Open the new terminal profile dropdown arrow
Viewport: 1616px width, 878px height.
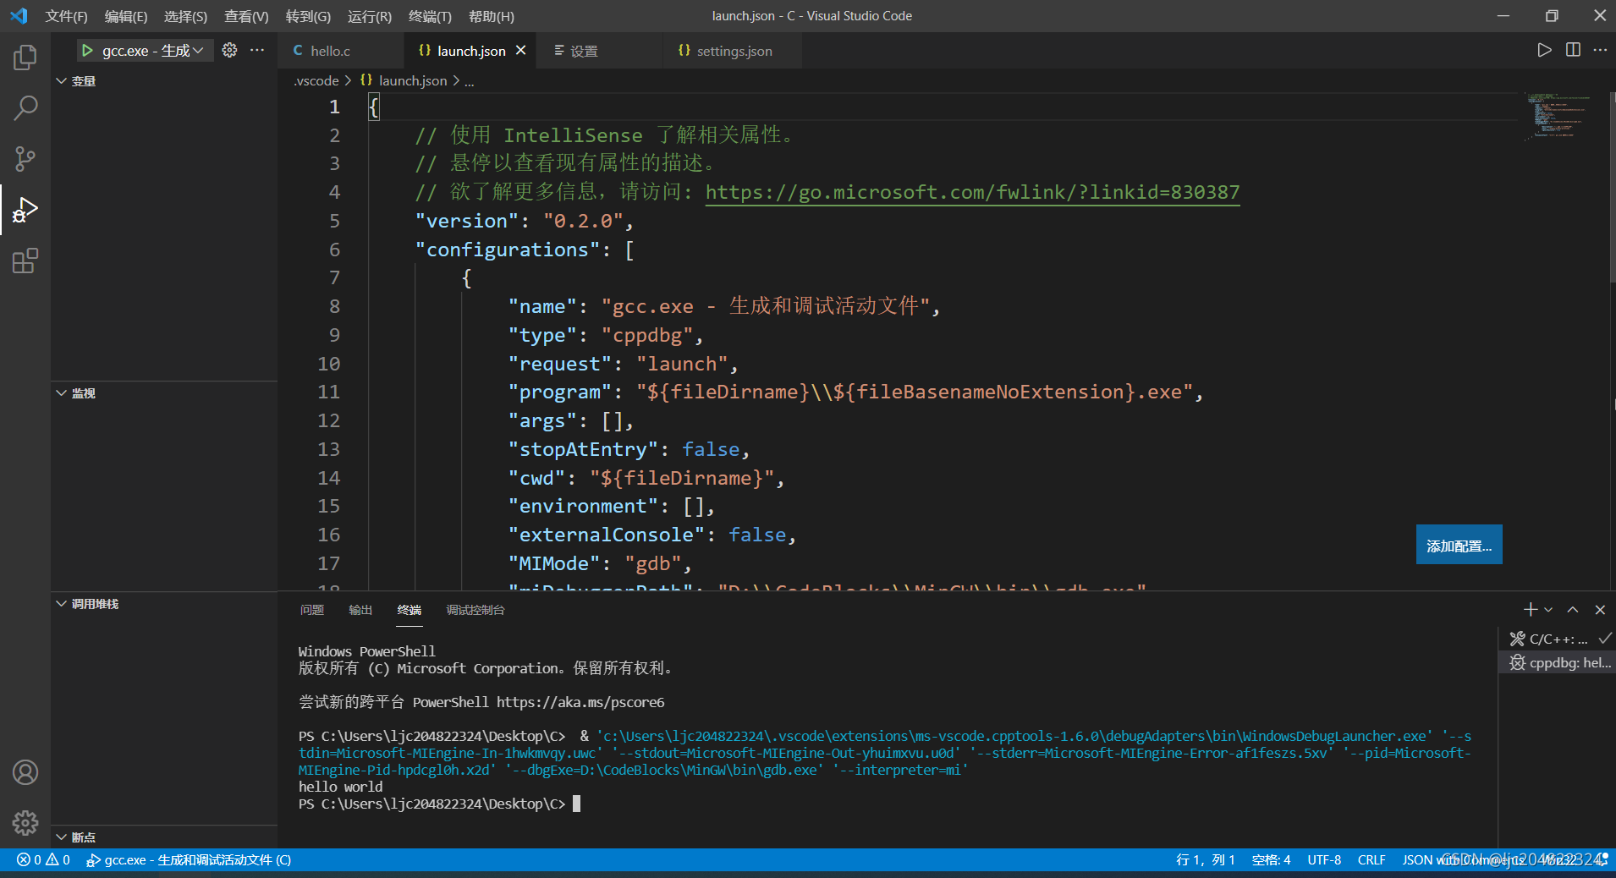pyautogui.click(x=1548, y=610)
